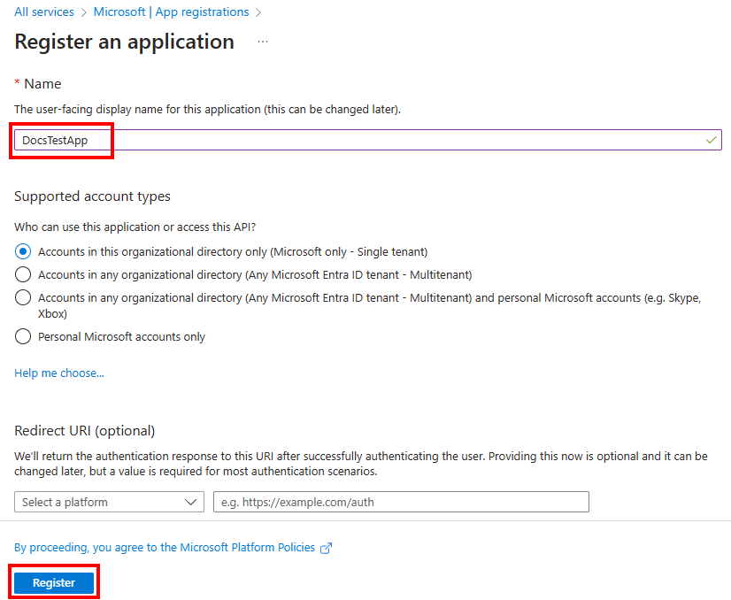This screenshot has width=731, height=600.
Task: Click the validation checkmark in the Name field
Action: click(710, 139)
